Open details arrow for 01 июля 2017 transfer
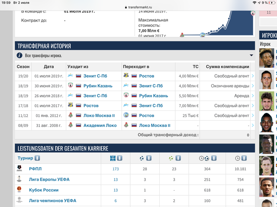The width and height of the screenshot is (277, 207). (253, 105)
